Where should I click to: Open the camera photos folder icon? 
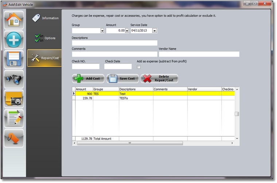[x=14, y=99]
